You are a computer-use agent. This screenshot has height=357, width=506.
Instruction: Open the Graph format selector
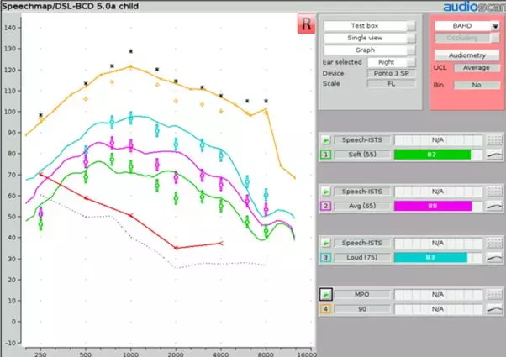point(370,50)
